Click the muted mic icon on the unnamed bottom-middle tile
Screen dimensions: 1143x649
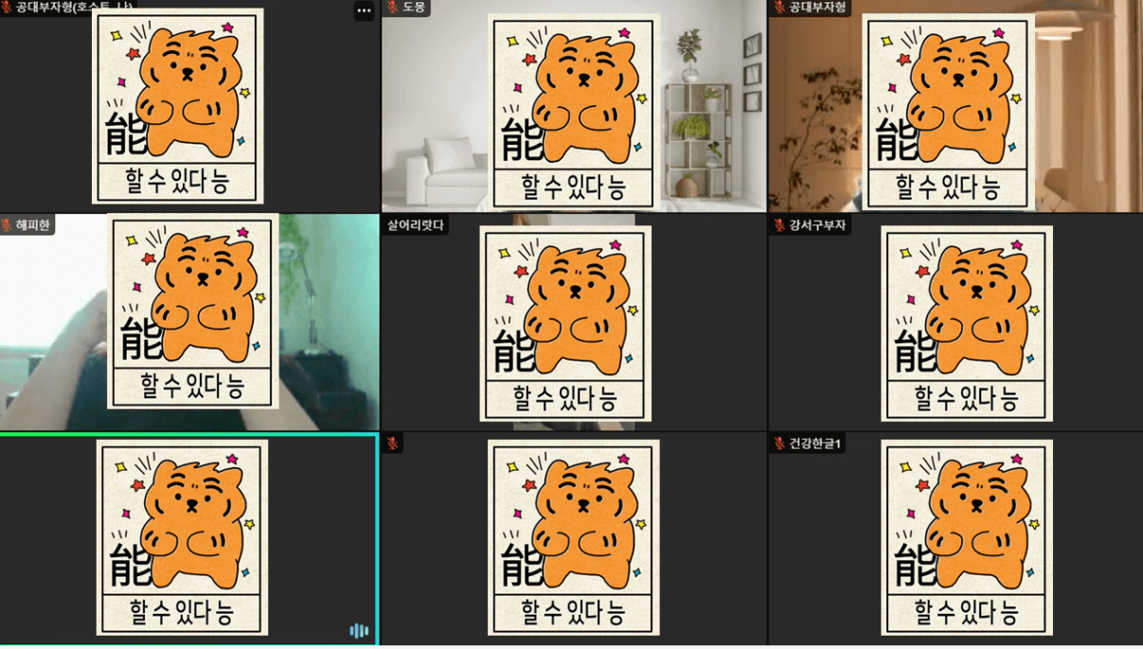[x=393, y=444]
